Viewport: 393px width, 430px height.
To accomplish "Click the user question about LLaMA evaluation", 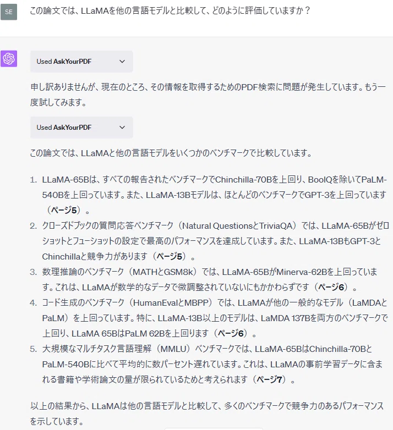I will click(x=170, y=10).
